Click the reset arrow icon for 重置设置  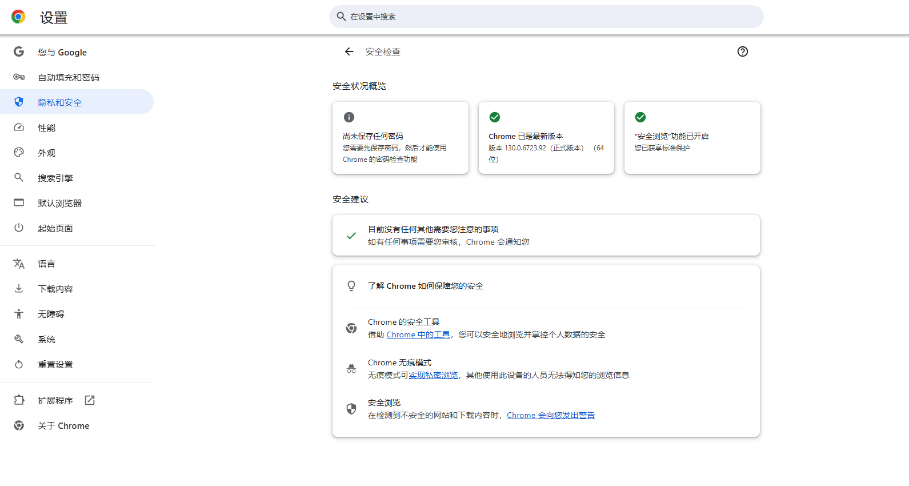(x=19, y=364)
